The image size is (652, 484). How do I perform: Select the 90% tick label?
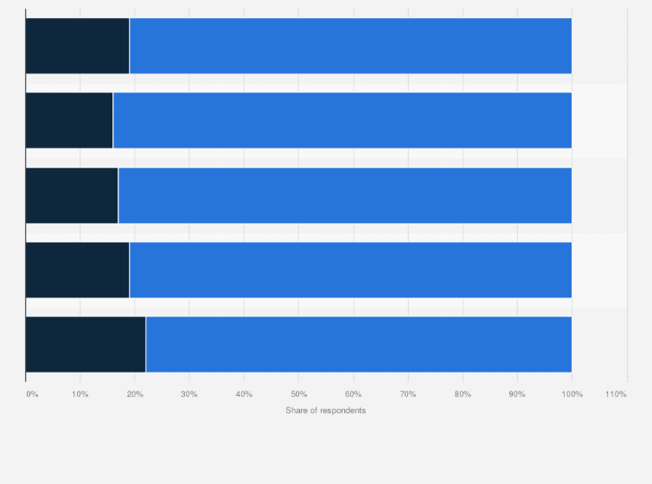pyautogui.click(x=517, y=394)
